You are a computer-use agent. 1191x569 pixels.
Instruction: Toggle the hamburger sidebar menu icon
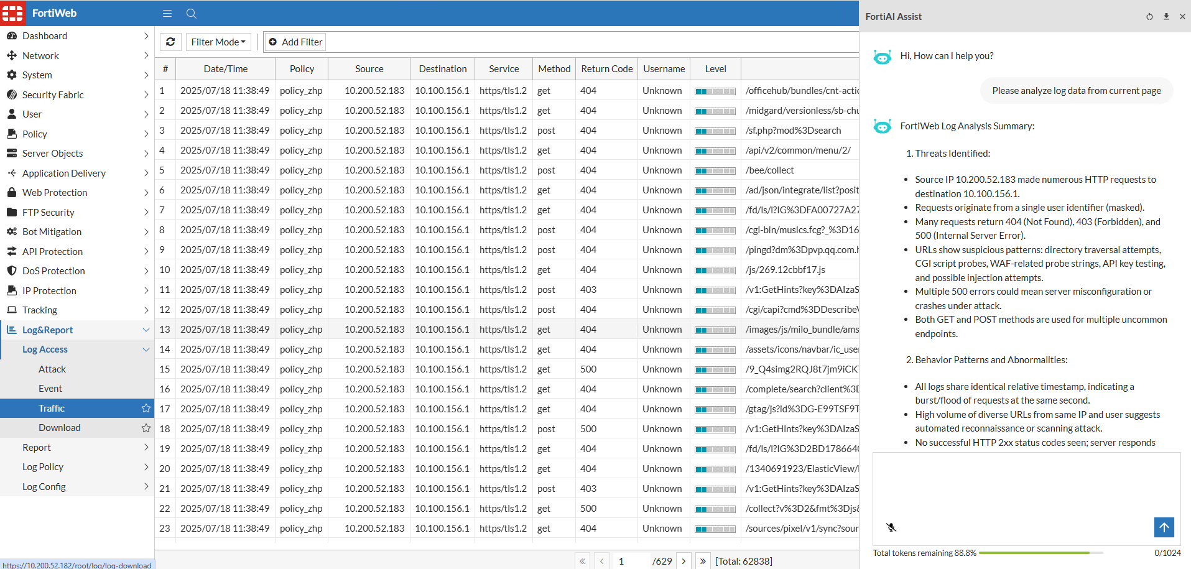(167, 13)
